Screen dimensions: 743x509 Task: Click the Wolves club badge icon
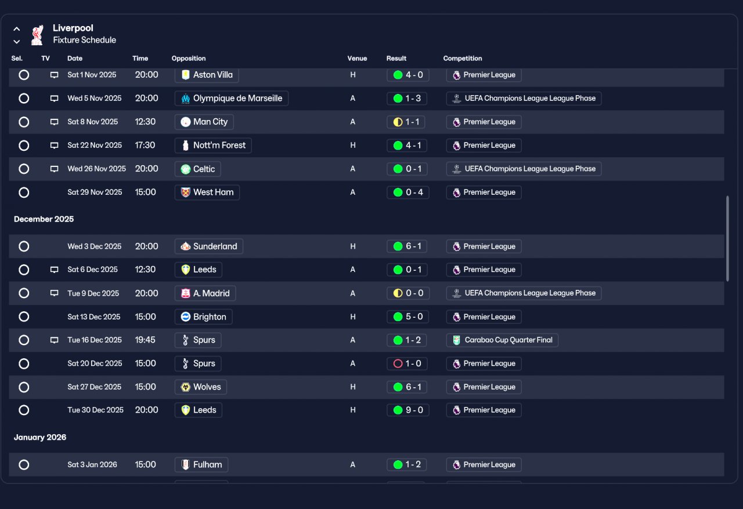click(x=186, y=387)
